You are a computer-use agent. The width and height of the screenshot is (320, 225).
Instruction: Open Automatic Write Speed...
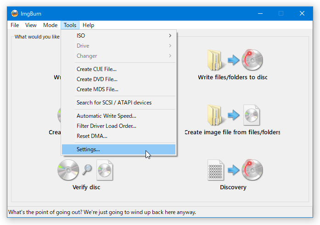point(118,116)
